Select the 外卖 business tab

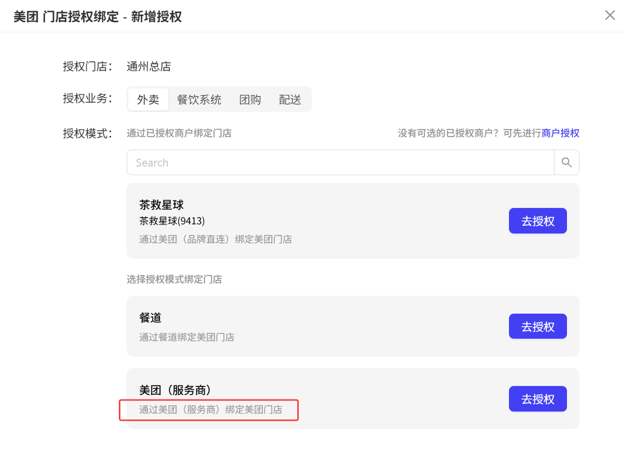pos(148,99)
